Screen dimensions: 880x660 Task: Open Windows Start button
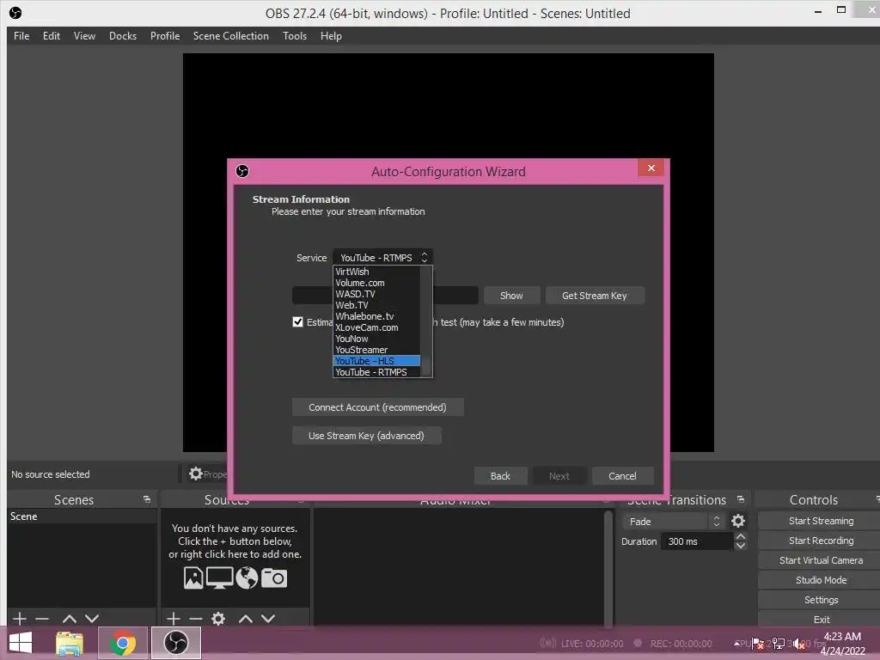coord(21,643)
